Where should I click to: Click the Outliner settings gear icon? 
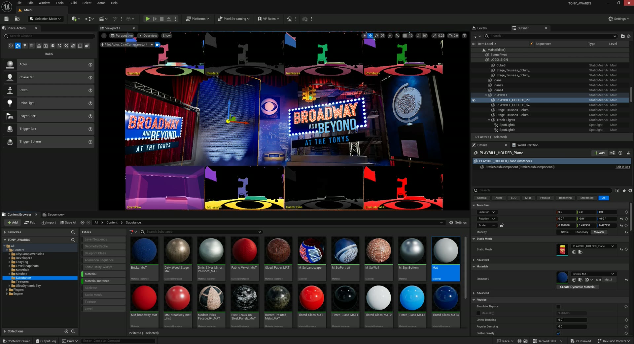click(x=629, y=36)
